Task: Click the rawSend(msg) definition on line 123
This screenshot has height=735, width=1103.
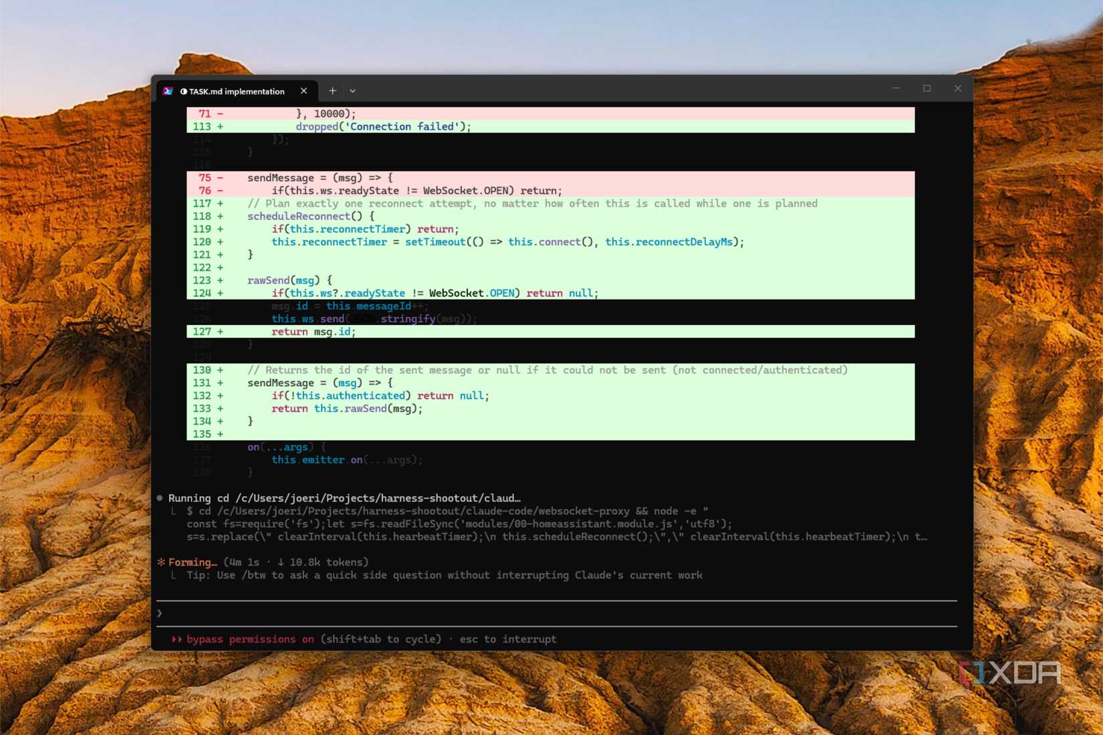Action: click(550, 280)
